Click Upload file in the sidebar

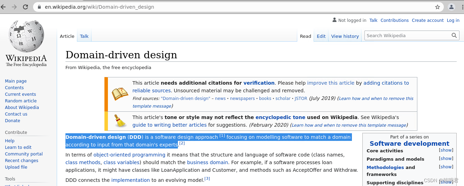point(16,167)
